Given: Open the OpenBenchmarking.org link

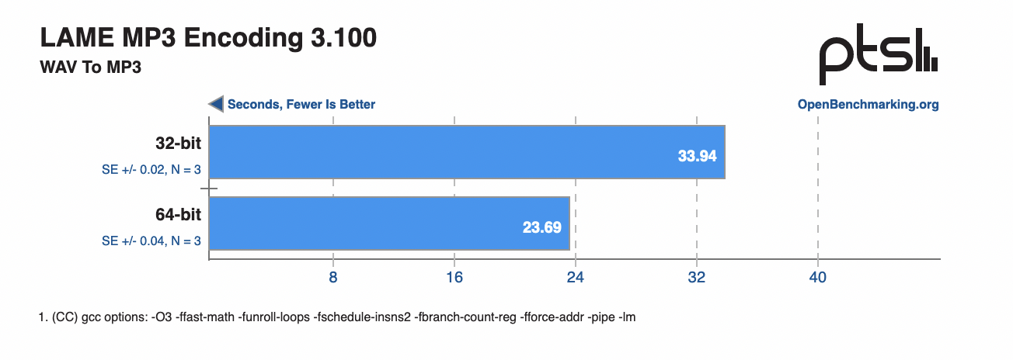Looking at the screenshot, I should pos(868,104).
